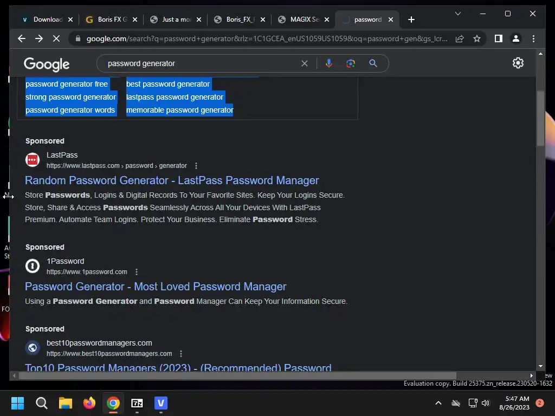Open Top10 Password Managers (2023) result

(x=178, y=367)
